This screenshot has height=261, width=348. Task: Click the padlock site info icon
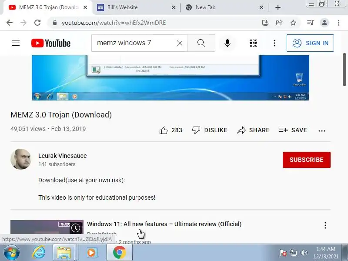tap(55, 23)
